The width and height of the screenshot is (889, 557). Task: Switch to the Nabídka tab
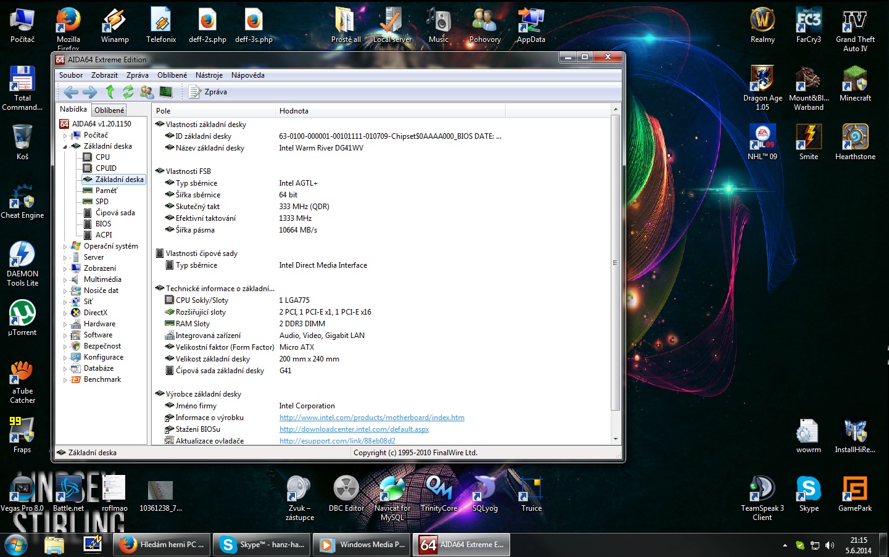pyautogui.click(x=73, y=109)
